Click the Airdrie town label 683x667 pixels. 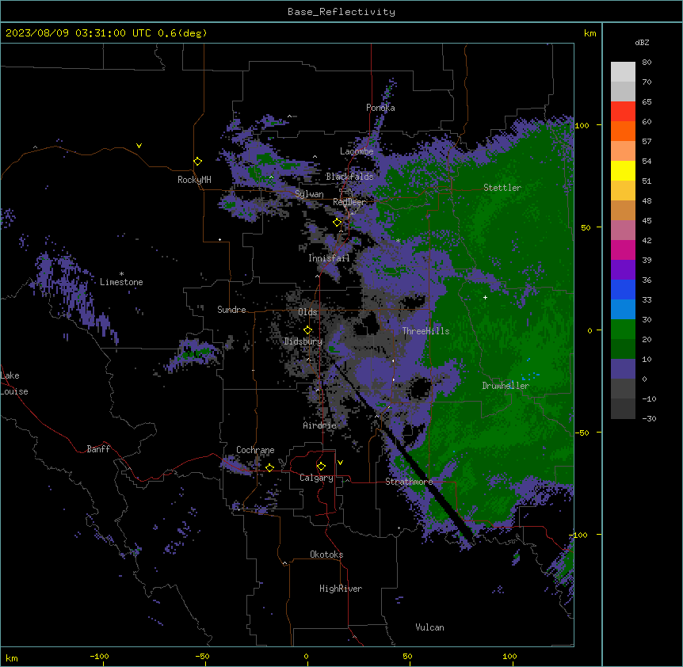click(320, 425)
